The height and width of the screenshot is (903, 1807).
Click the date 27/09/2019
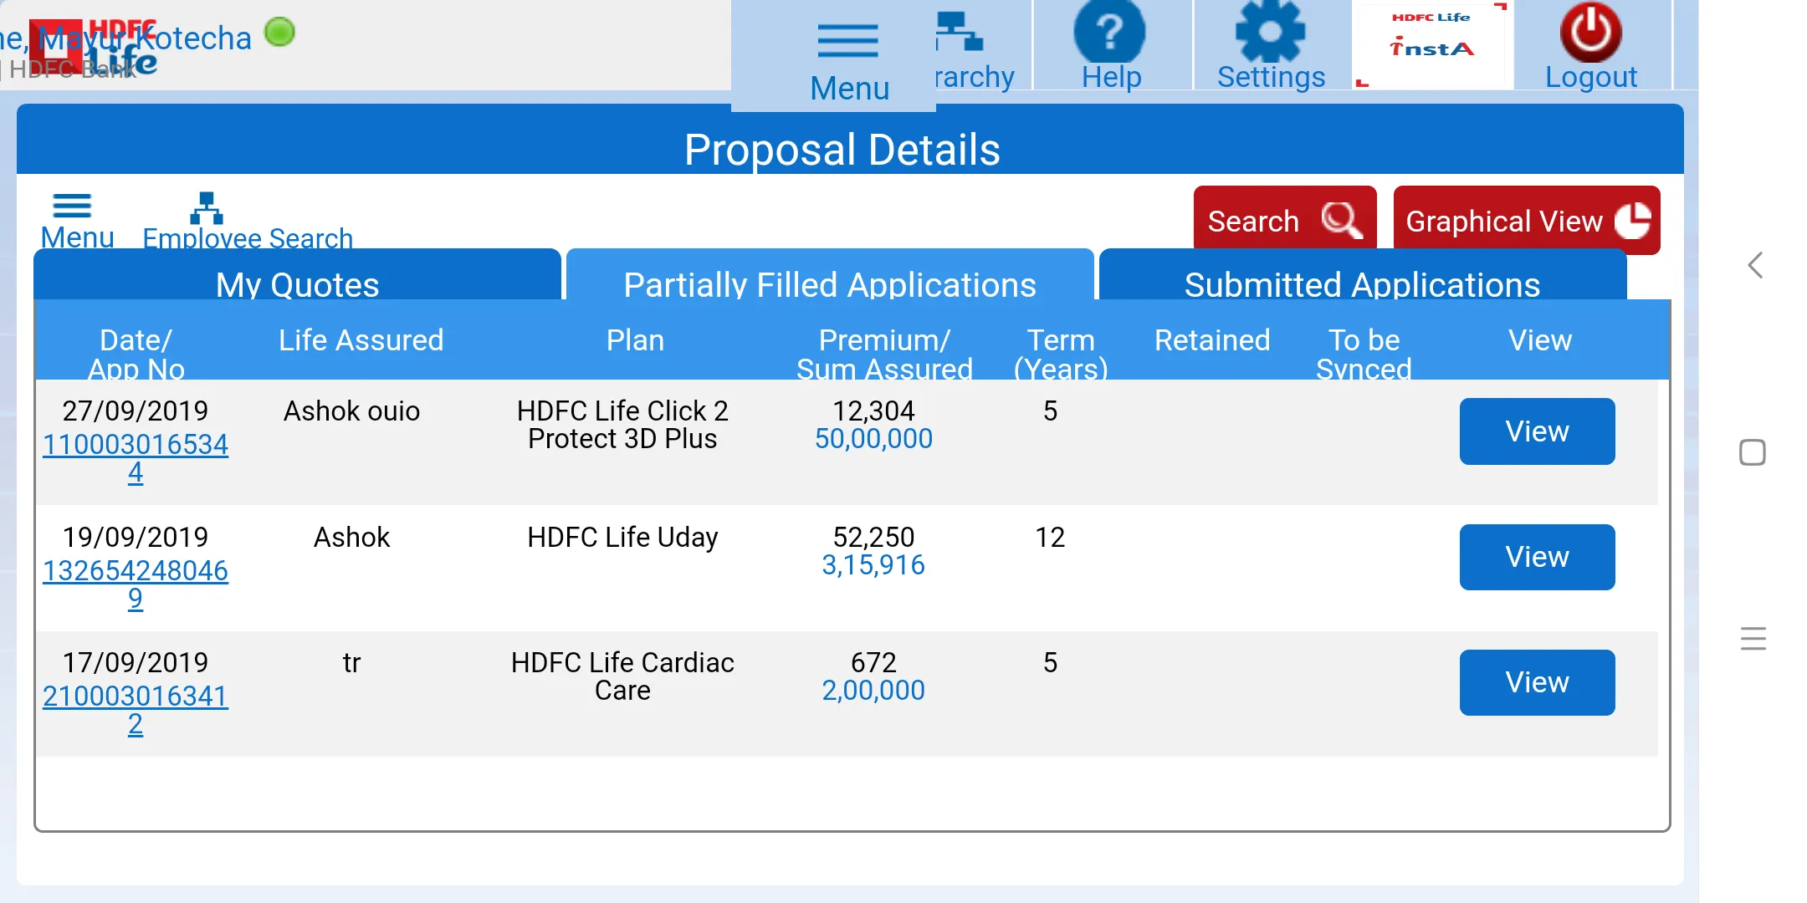tap(136, 411)
